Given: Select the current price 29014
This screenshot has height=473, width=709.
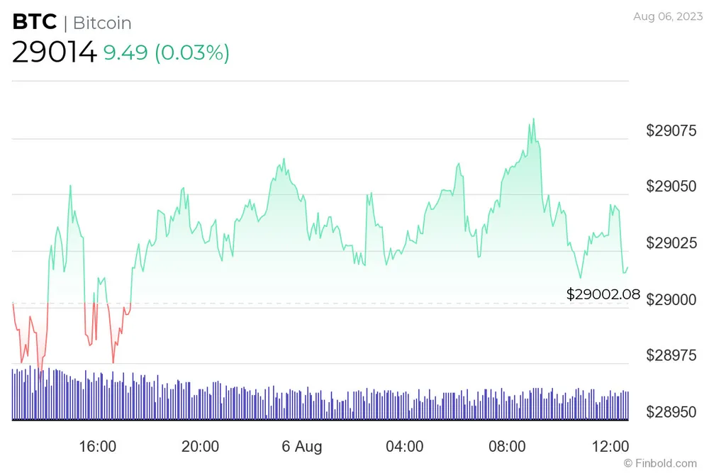Looking at the screenshot, I should point(54,53).
